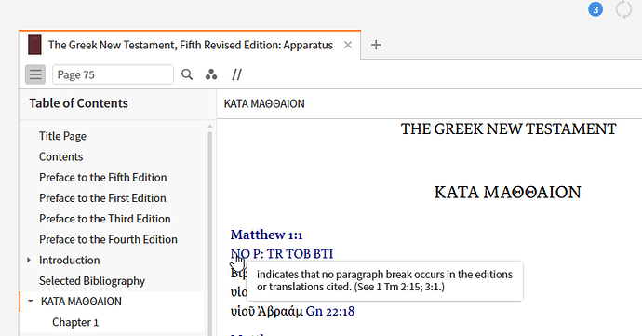
Task: Click the ΚΑΤΑ ΜΑΘΘΑΙΟΝ header bar label
Action: click(264, 104)
